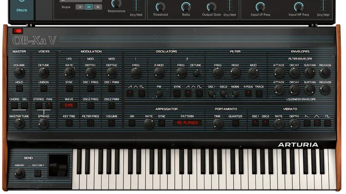The image size is (346, 194).
Task: Select Oscillator 2 pulse waveform button
Action: pos(199,93)
